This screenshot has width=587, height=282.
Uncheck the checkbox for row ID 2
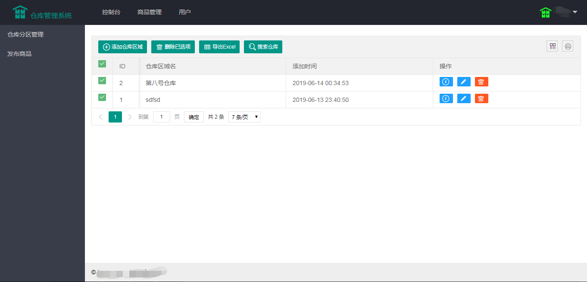[x=102, y=80]
